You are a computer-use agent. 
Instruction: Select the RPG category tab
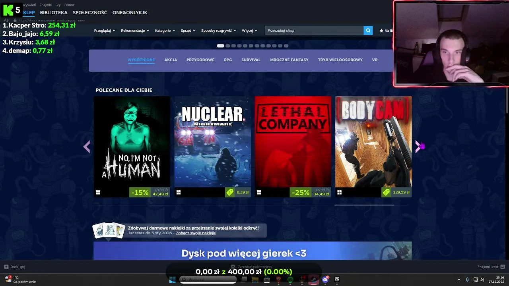[228, 60]
